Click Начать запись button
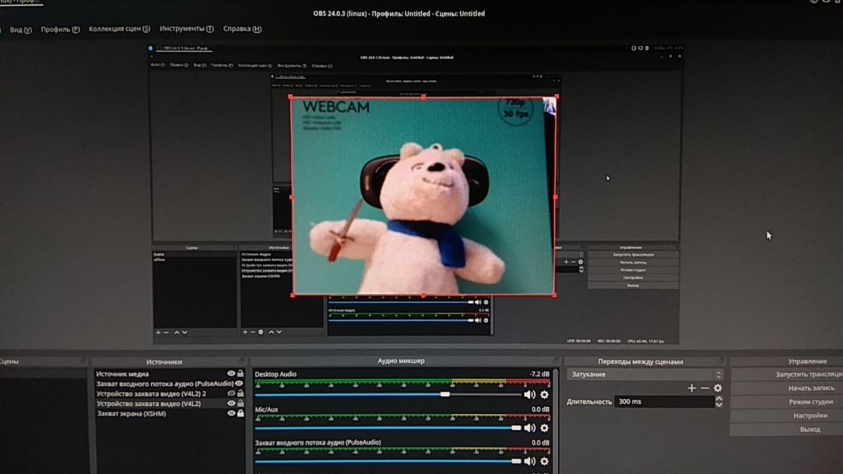 point(787,388)
